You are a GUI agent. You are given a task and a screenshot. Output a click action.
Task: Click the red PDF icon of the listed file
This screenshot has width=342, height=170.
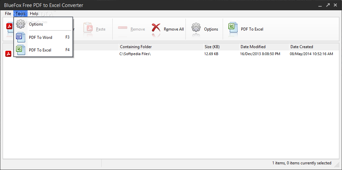point(8,53)
